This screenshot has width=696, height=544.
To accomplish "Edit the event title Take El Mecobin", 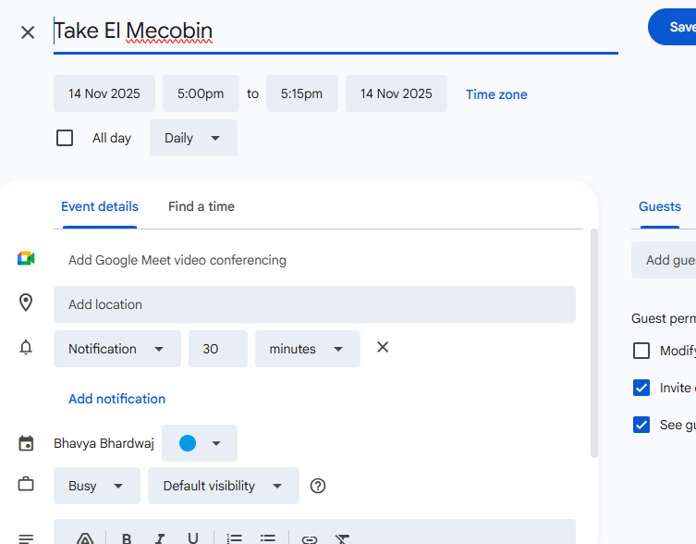I will click(336, 31).
